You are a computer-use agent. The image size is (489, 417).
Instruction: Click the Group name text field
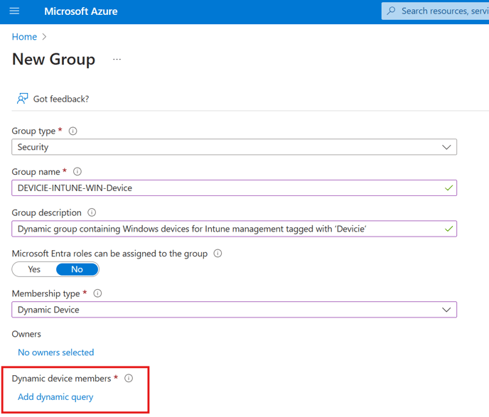coord(235,188)
